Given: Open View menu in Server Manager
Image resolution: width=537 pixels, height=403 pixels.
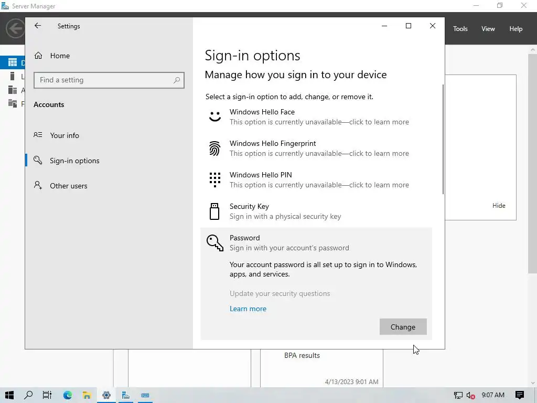Looking at the screenshot, I should 488,29.
